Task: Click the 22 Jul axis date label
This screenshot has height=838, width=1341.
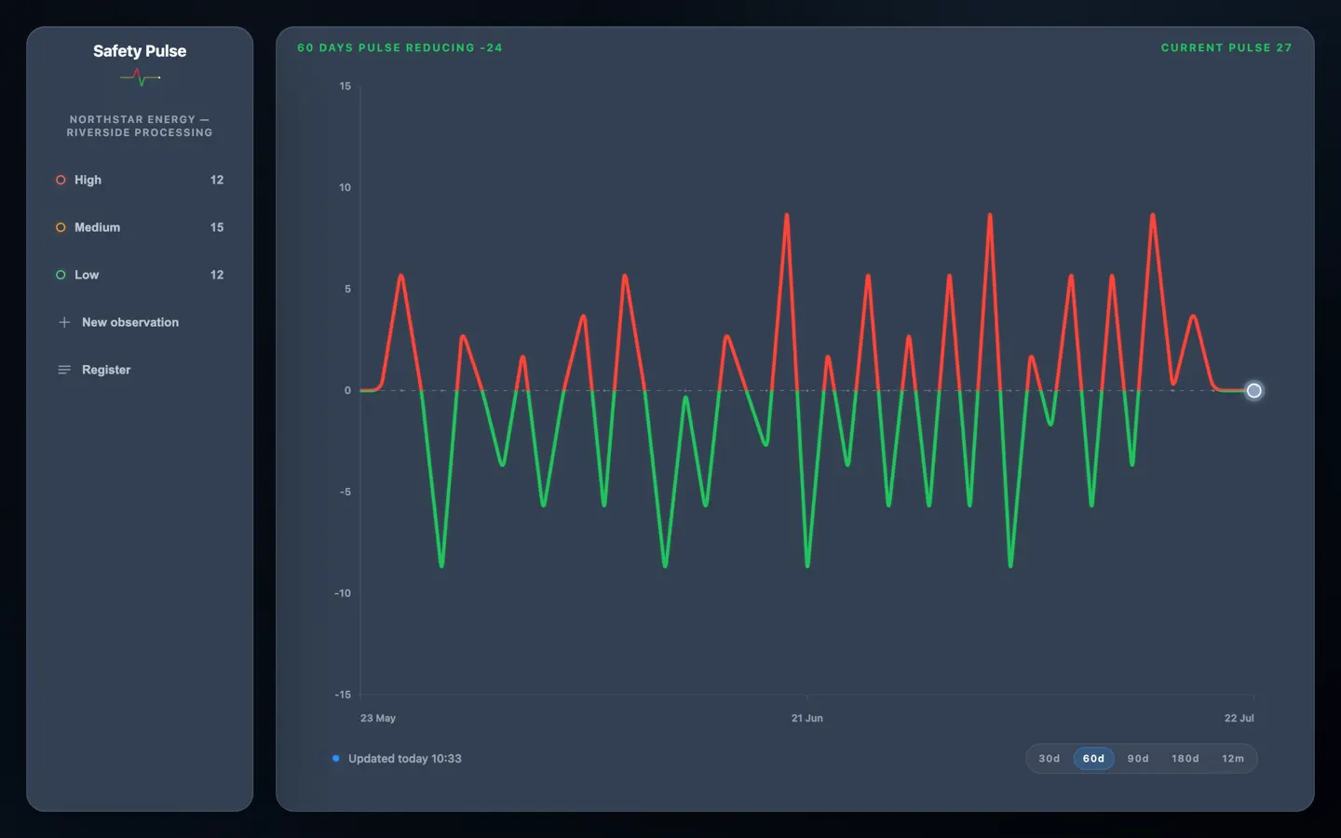Action: [1239, 718]
